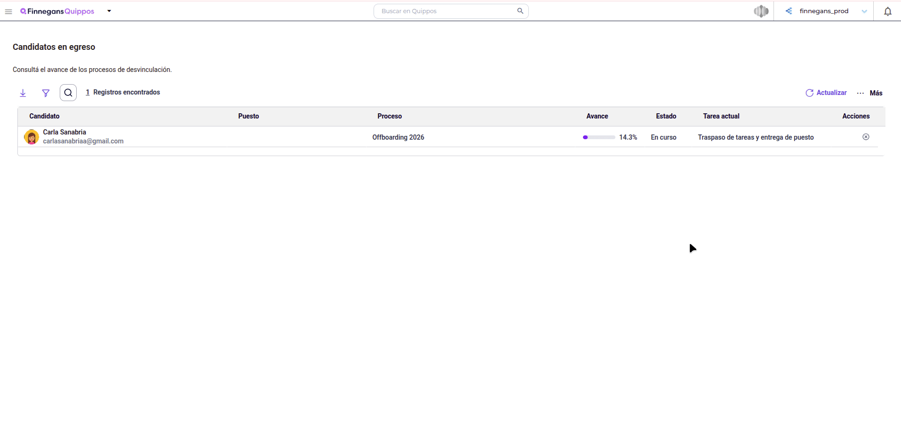
Task: Click the Acciones column header
Action: point(856,116)
